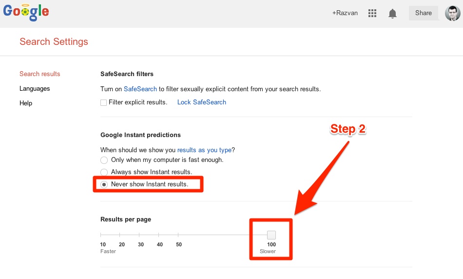Click the results per page slider handle
The width and height of the screenshot is (463, 279).
271,235
